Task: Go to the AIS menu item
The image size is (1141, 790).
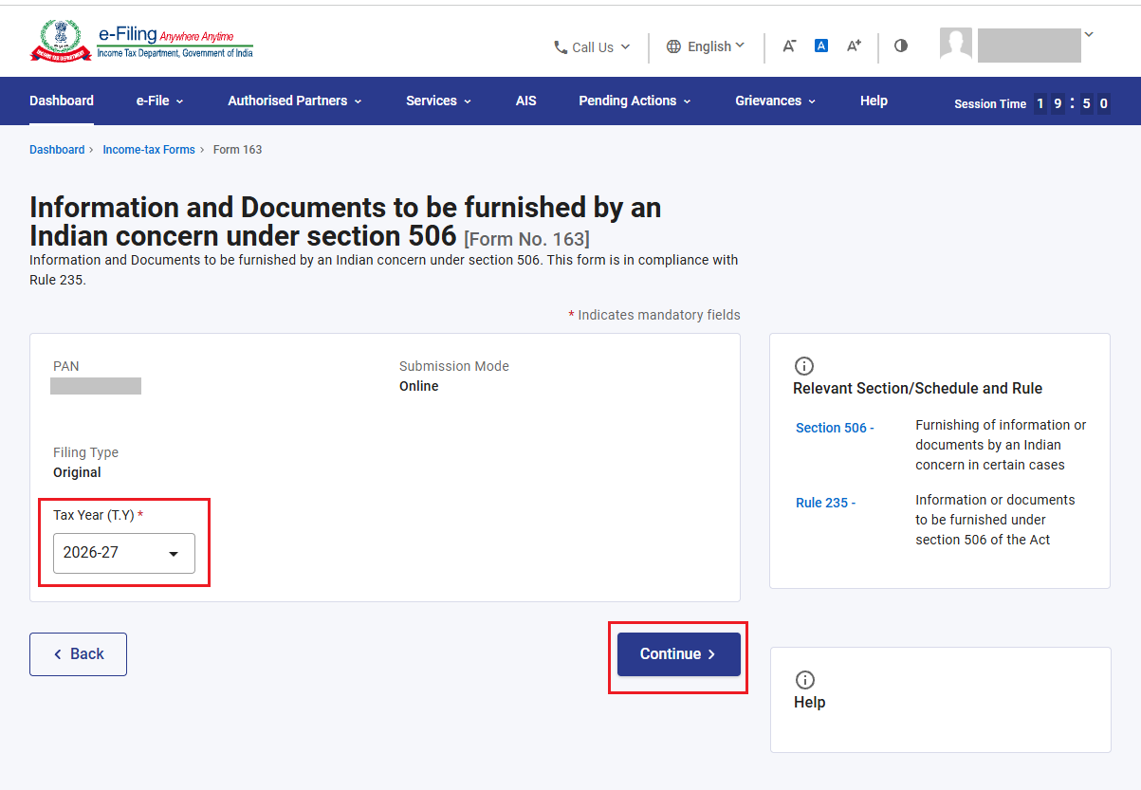Action: [526, 101]
